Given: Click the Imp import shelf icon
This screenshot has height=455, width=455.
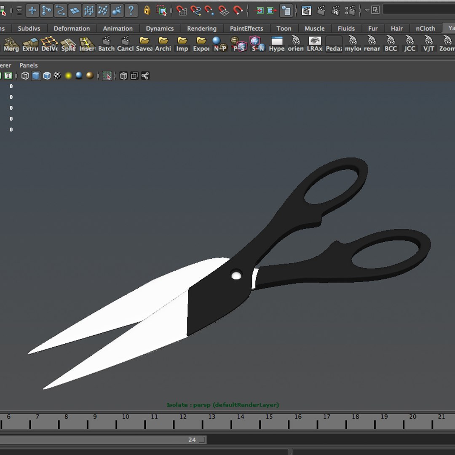Looking at the screenshot, I should pos(182,44).
